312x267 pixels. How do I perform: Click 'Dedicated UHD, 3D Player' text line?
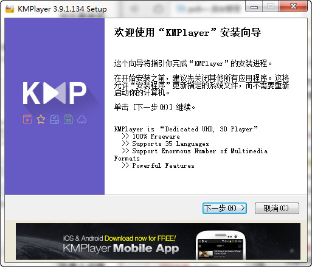point(185,129)
